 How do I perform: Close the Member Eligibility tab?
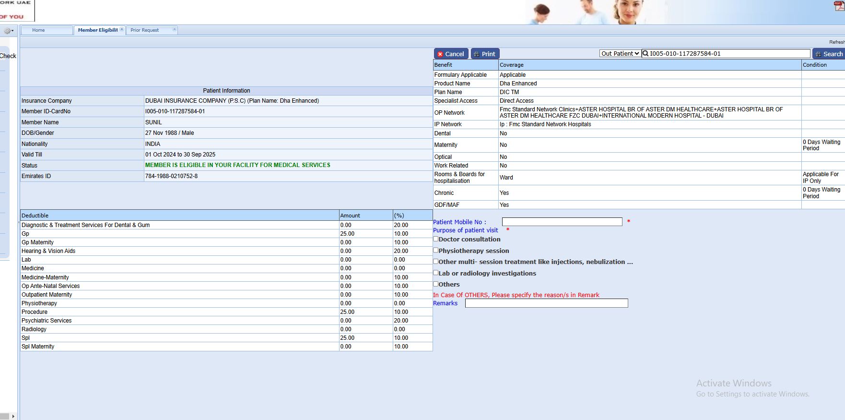coord(122,30)
